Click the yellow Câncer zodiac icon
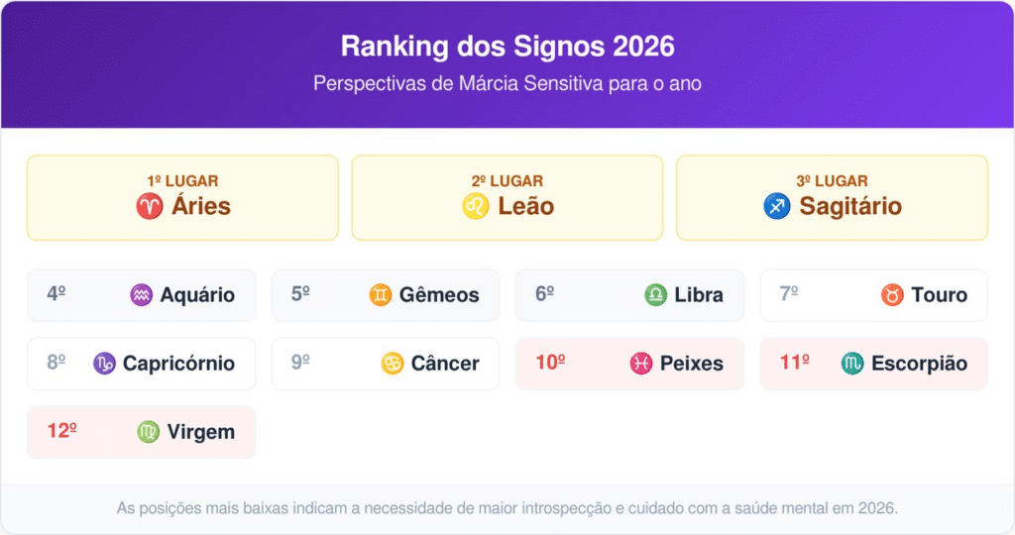 (393, 364)
